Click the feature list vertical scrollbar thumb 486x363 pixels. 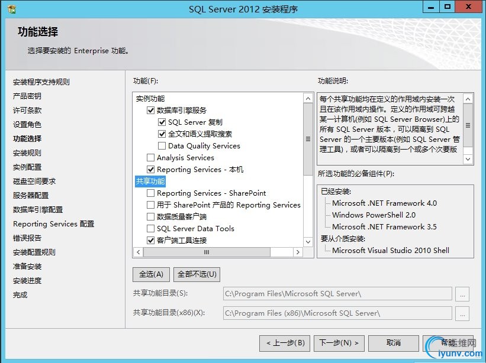[308, 139]
